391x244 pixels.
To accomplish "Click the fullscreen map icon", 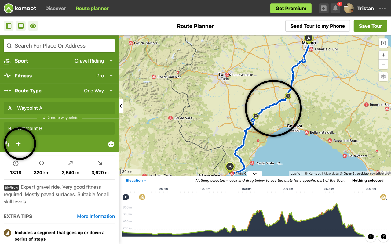I will tap(383, 43).
